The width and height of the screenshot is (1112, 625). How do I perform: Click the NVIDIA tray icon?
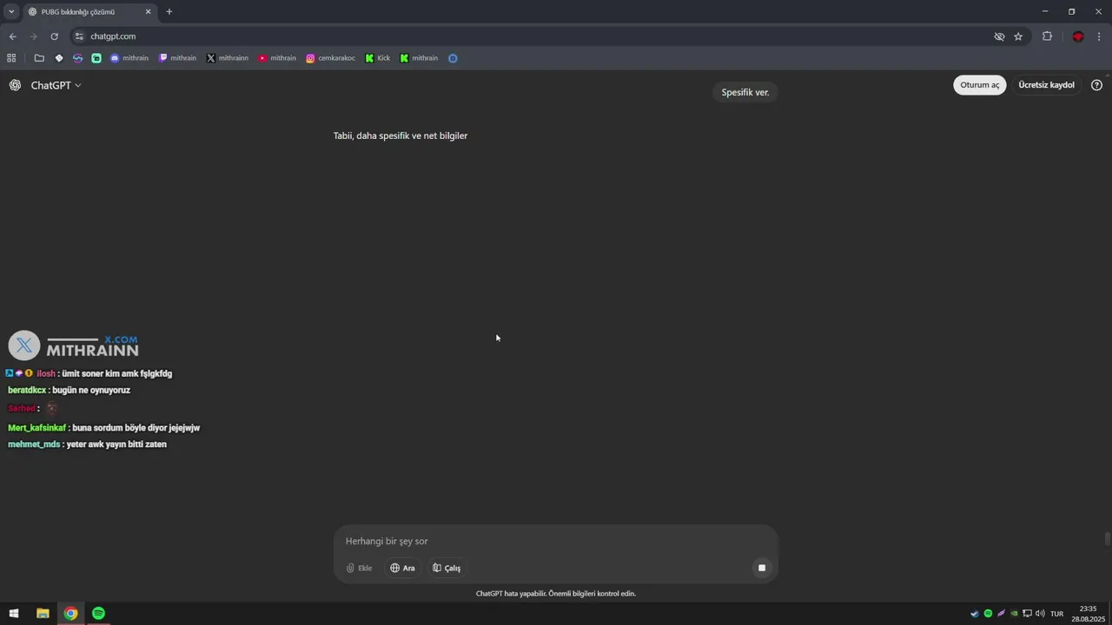coord(1014,614)
